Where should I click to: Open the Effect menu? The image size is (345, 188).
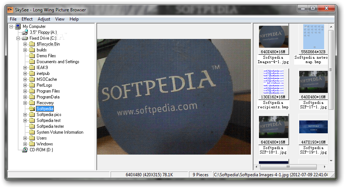pos(27,19)
